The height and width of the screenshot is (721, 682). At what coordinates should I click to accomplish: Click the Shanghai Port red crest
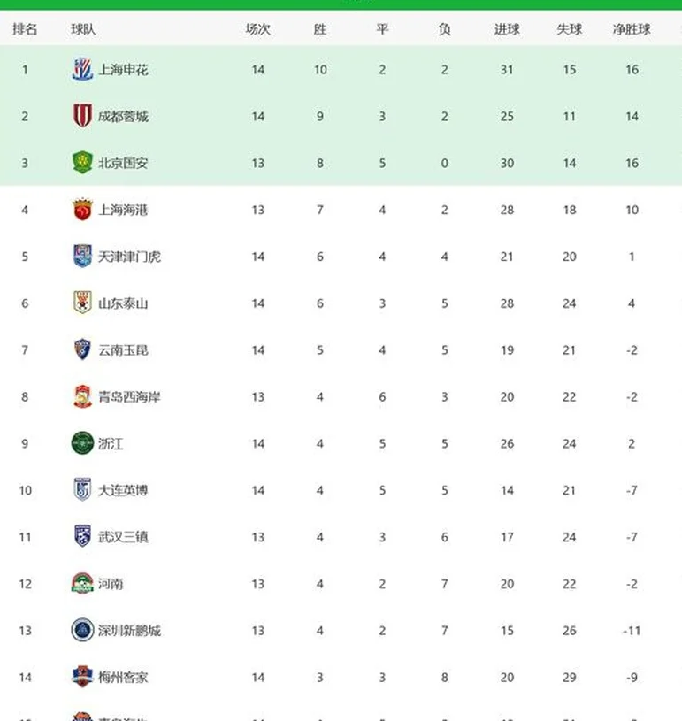tap(83, 209)
